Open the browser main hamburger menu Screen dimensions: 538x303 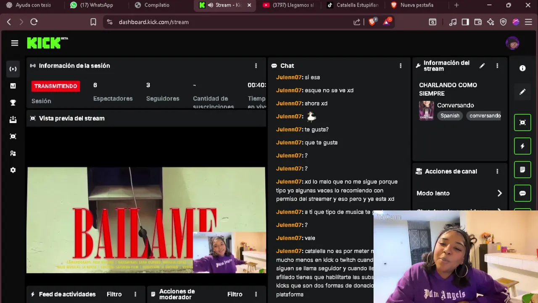click(529, 22)
